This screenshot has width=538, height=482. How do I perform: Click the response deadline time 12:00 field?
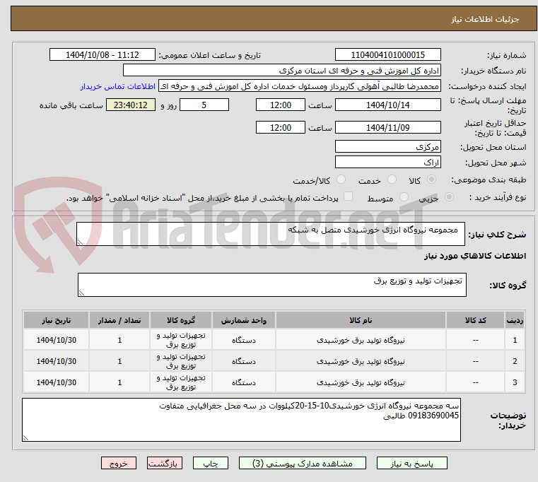281,105
